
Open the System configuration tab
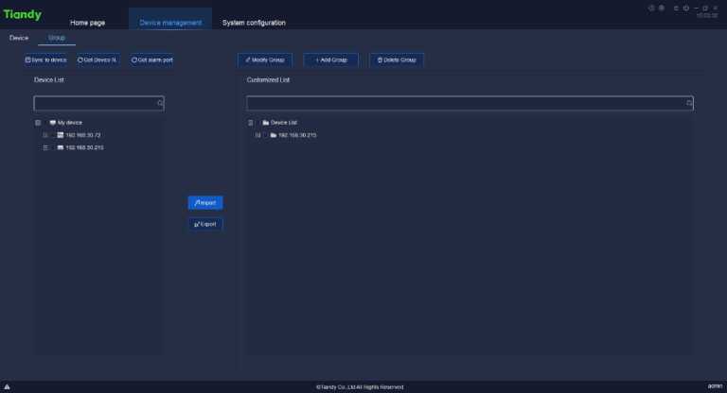point(254,23)
